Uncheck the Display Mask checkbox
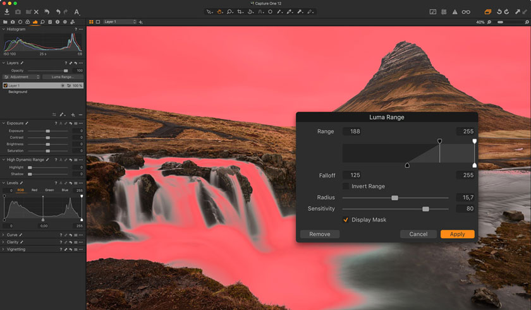The width and height of the screenshot is (531, 310). tap(346, 220)
